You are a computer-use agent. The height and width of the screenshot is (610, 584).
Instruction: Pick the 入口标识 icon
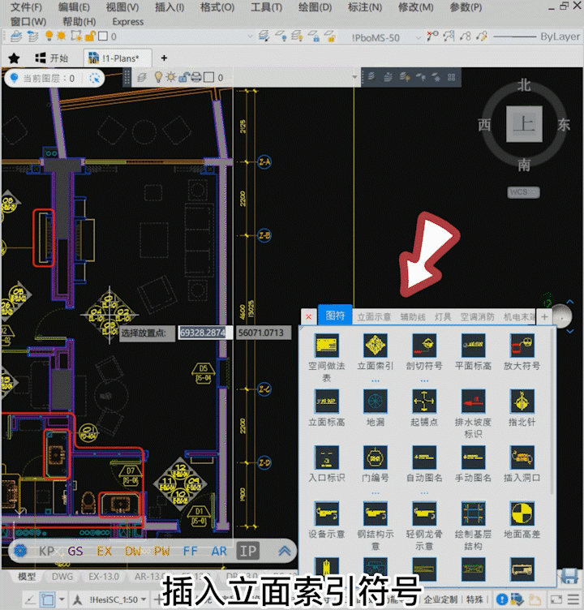tap(326, 457)
